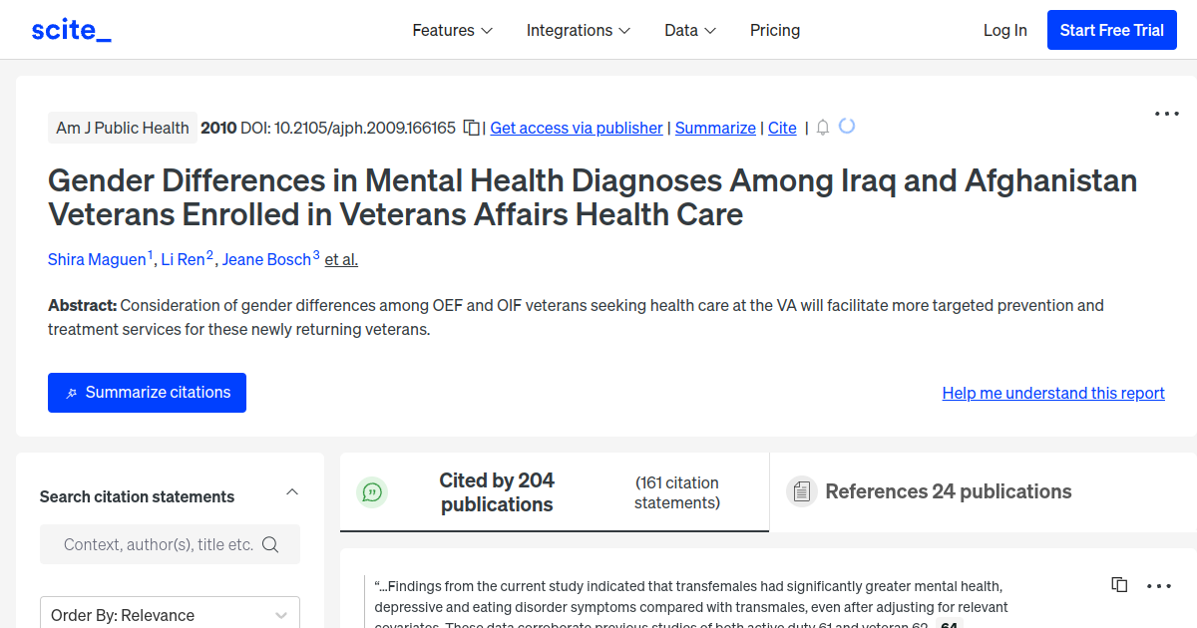1197x628 pixels.
Task: Switch to the Cited by 204 publications tab
Action: point(555,492)
